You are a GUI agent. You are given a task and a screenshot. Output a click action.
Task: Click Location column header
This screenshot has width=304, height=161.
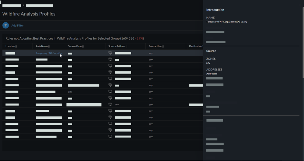[10, 46]
